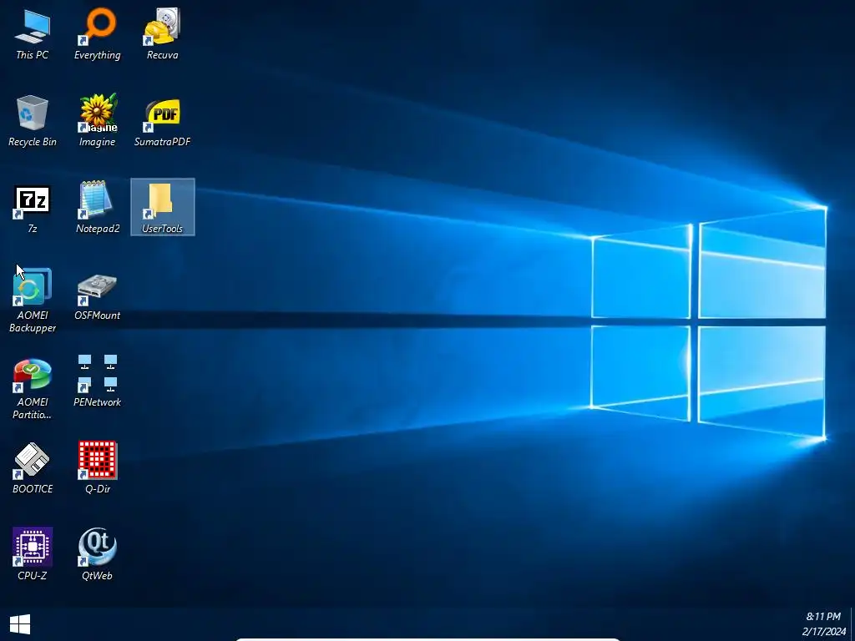Click the 7z archive shortcut
The image size is (855, 641).
point(33,208)
